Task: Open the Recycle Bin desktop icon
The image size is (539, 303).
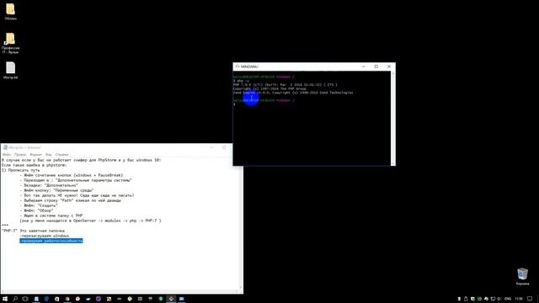Action: coord(522,277)
